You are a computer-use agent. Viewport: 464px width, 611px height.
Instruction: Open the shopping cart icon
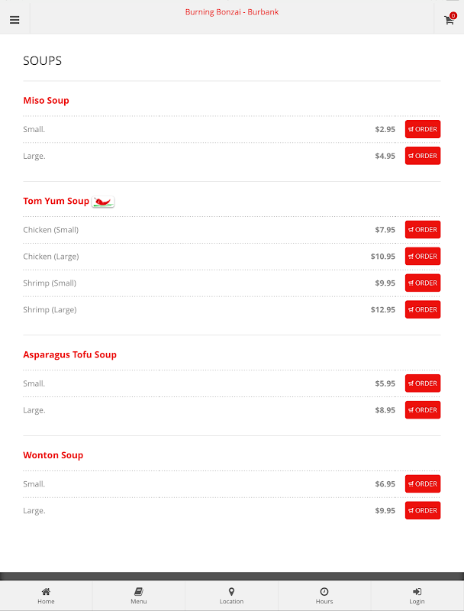coord(449,19)
